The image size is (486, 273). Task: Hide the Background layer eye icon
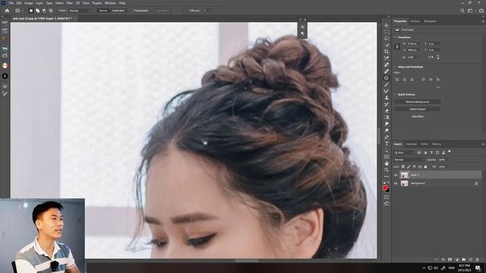pyautogui.click(x=396, y=184)
